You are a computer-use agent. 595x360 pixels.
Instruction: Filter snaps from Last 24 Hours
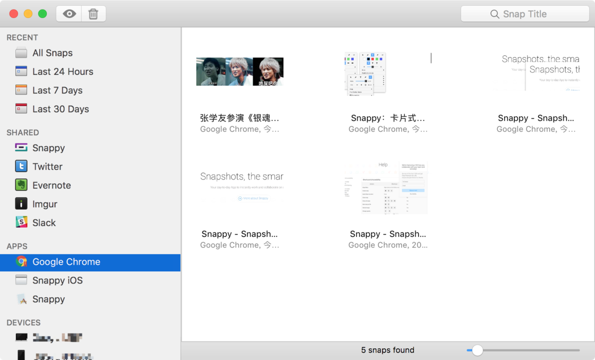(63, 71)
